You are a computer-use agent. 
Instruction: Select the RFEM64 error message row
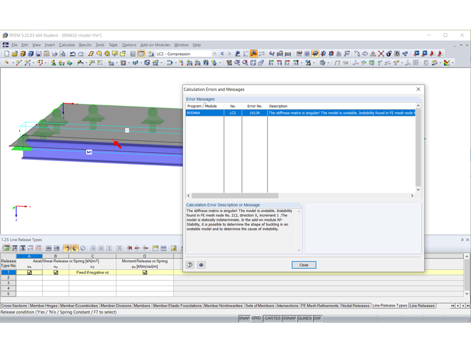point(301,113)
